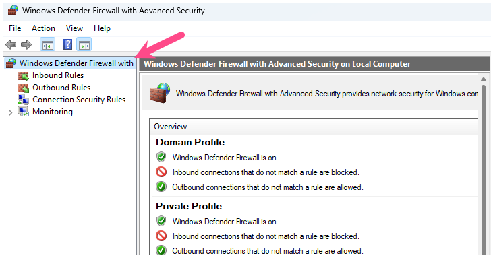Open the Help menu

click(102, 28)
